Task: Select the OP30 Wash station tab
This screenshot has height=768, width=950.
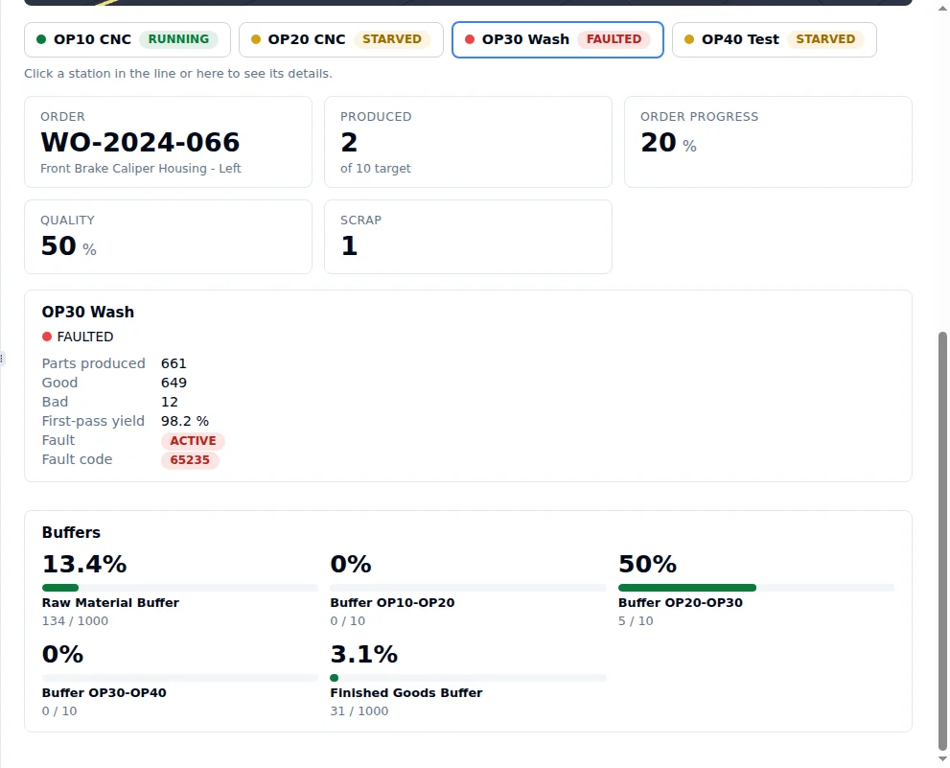Action: click(x=557, y=40)
